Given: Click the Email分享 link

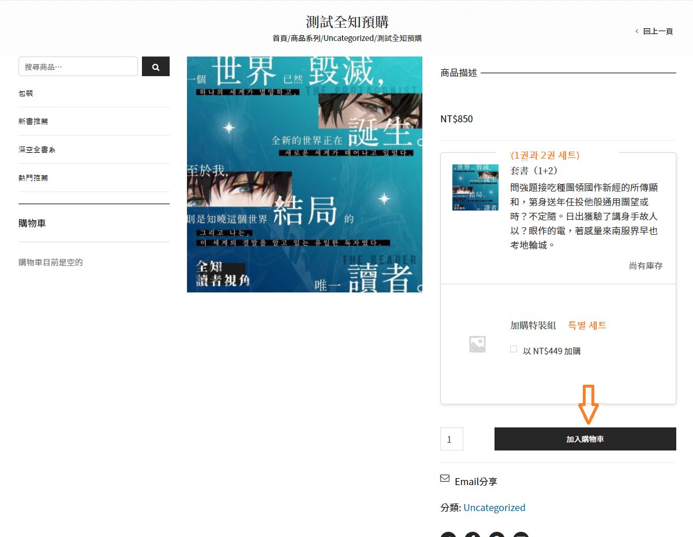Looking at the screenshot, I should pyautogui.click(x=476, y=481).
